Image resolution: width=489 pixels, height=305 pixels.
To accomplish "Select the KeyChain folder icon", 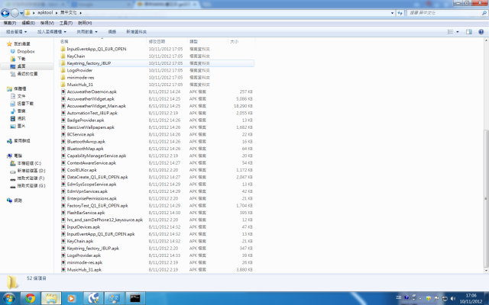I will (x=63, y=56).
